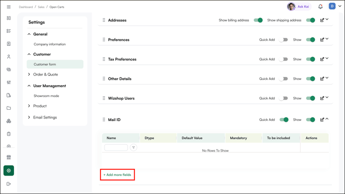Click the filter icon under Name column

tap(133, 147)
